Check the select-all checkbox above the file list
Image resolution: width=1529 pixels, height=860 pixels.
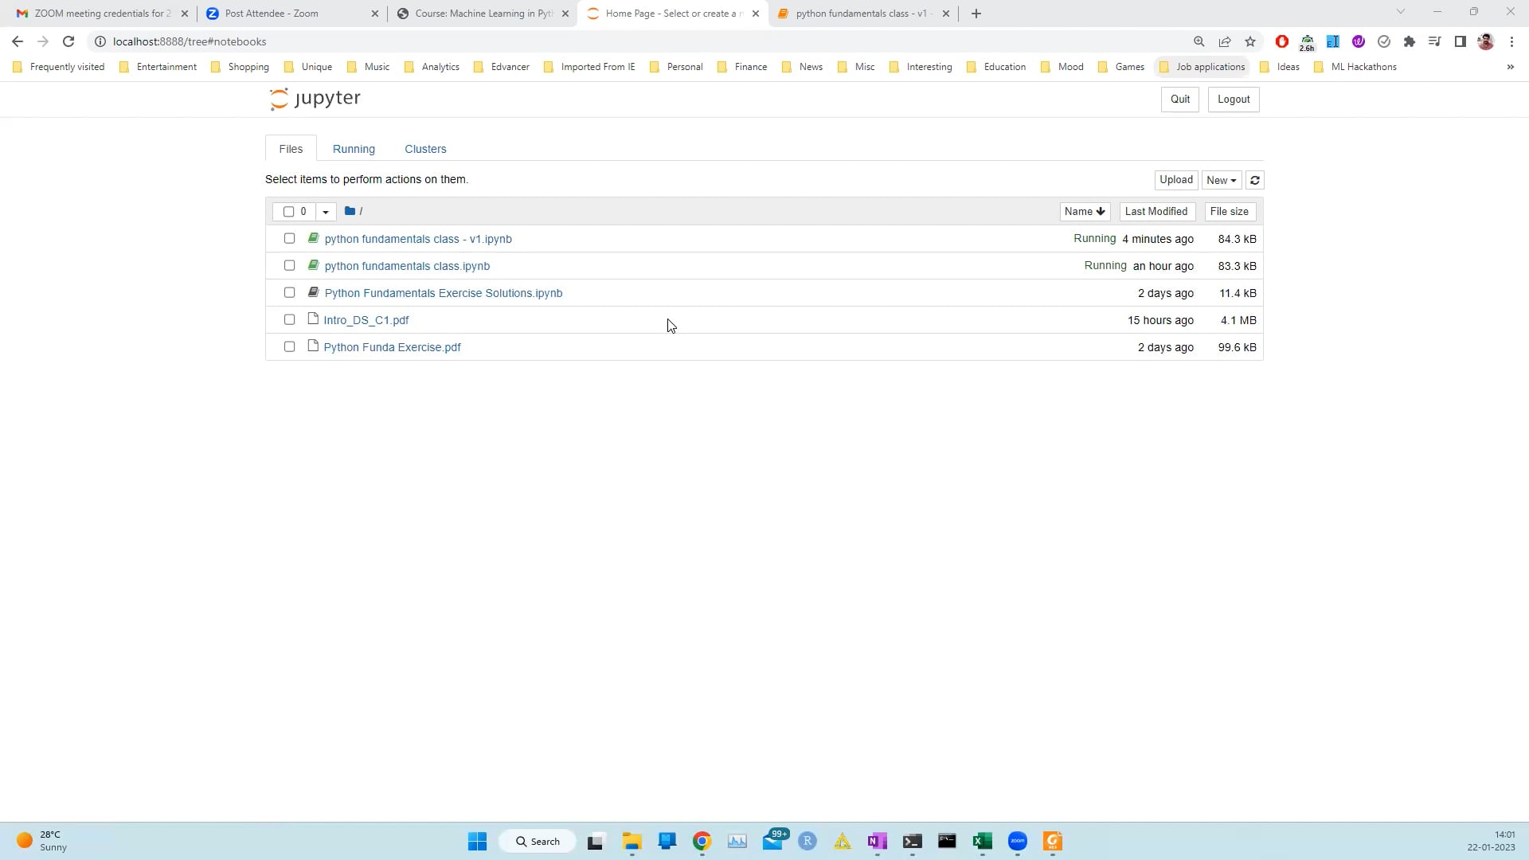290,212
